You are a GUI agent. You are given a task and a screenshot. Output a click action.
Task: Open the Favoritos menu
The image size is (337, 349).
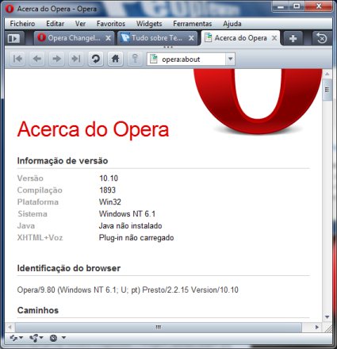(111, 24)
